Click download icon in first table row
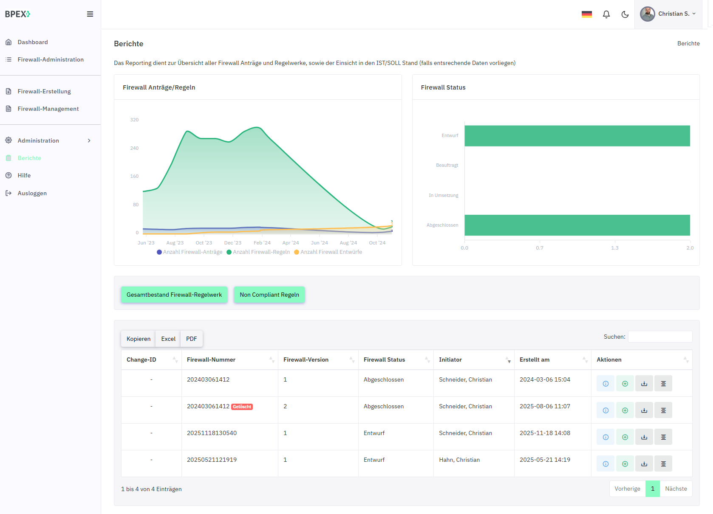 (x=644, y=384)
